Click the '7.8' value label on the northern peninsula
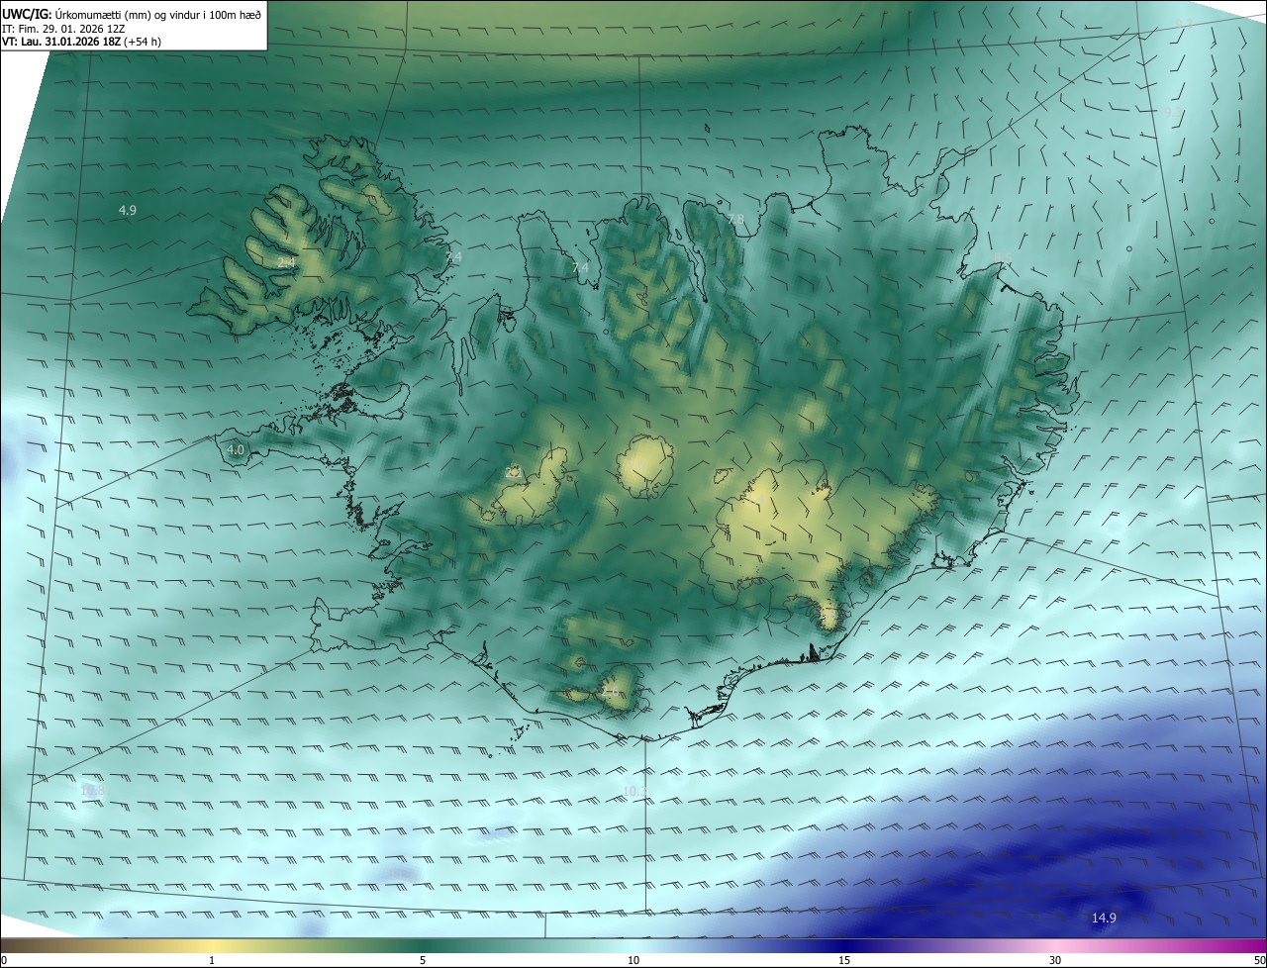This screenshot has width=1267, height=968. (735, 219)
